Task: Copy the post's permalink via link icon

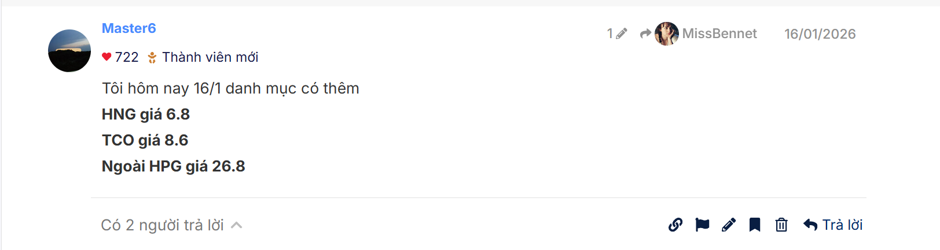Action: 675,225
